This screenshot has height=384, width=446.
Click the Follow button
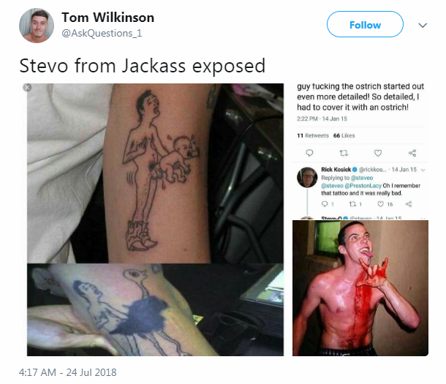[365, 24]
